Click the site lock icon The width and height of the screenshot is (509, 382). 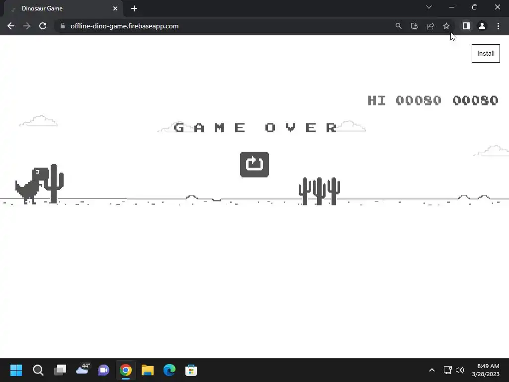[x=63, y=26]
